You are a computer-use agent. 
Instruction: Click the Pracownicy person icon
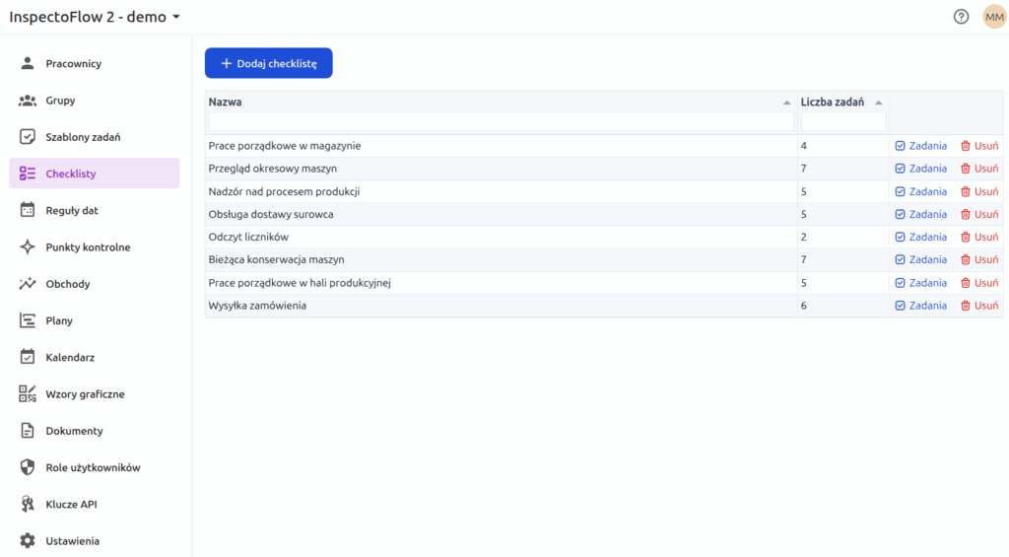27,63
